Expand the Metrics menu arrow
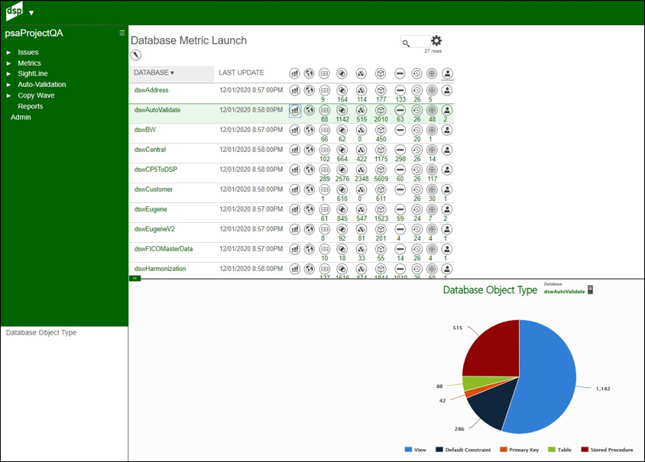 8,63
